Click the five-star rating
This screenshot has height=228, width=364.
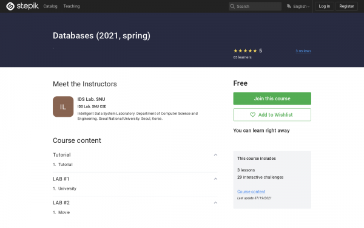point(245,50)
